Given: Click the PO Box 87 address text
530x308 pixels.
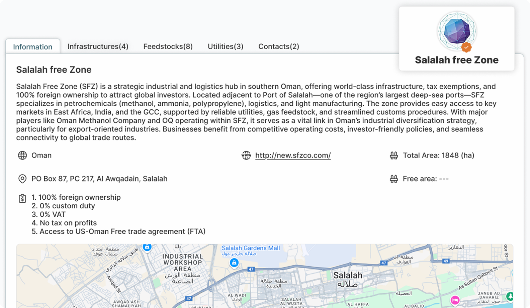Looking at the screenshot, I should [99, 179].
